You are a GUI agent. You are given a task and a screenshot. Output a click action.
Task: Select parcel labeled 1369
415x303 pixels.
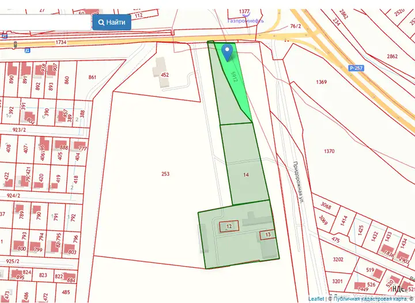(321, 82)
